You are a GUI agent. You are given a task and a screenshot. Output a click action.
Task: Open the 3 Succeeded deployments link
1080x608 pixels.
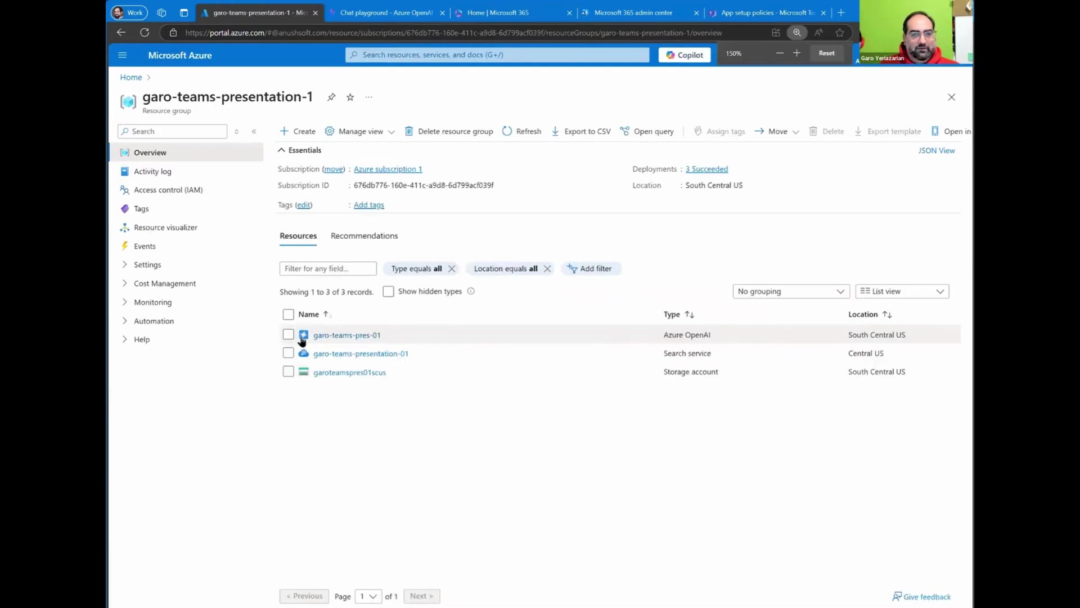pyautogui.click(x=706, y=169)
